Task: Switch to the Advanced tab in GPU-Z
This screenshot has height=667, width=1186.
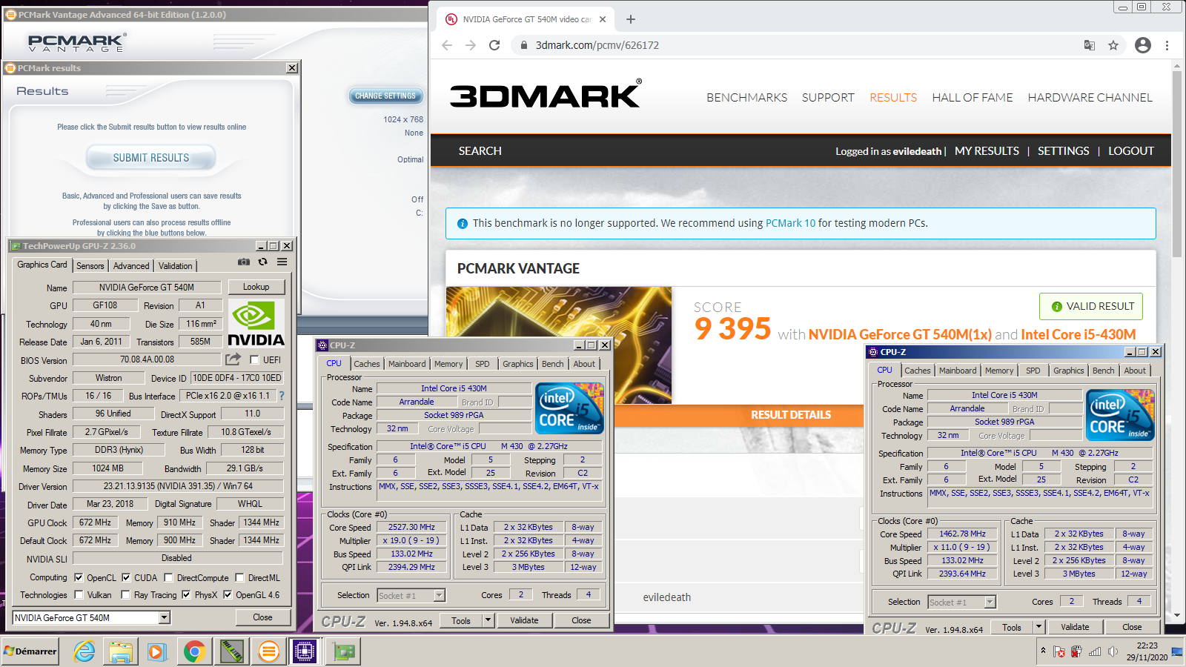Action: [131, 265]
